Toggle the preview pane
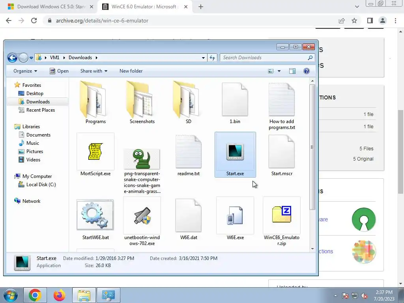Viewport: 404px width, 303px height. [292, 71]
